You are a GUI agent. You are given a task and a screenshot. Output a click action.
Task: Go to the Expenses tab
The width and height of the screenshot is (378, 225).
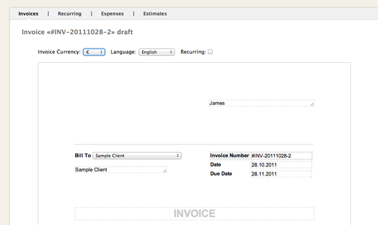click(112, 14)
